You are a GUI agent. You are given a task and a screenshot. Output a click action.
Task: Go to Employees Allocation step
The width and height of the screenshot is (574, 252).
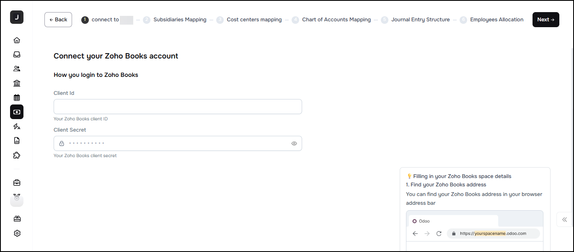496,20
